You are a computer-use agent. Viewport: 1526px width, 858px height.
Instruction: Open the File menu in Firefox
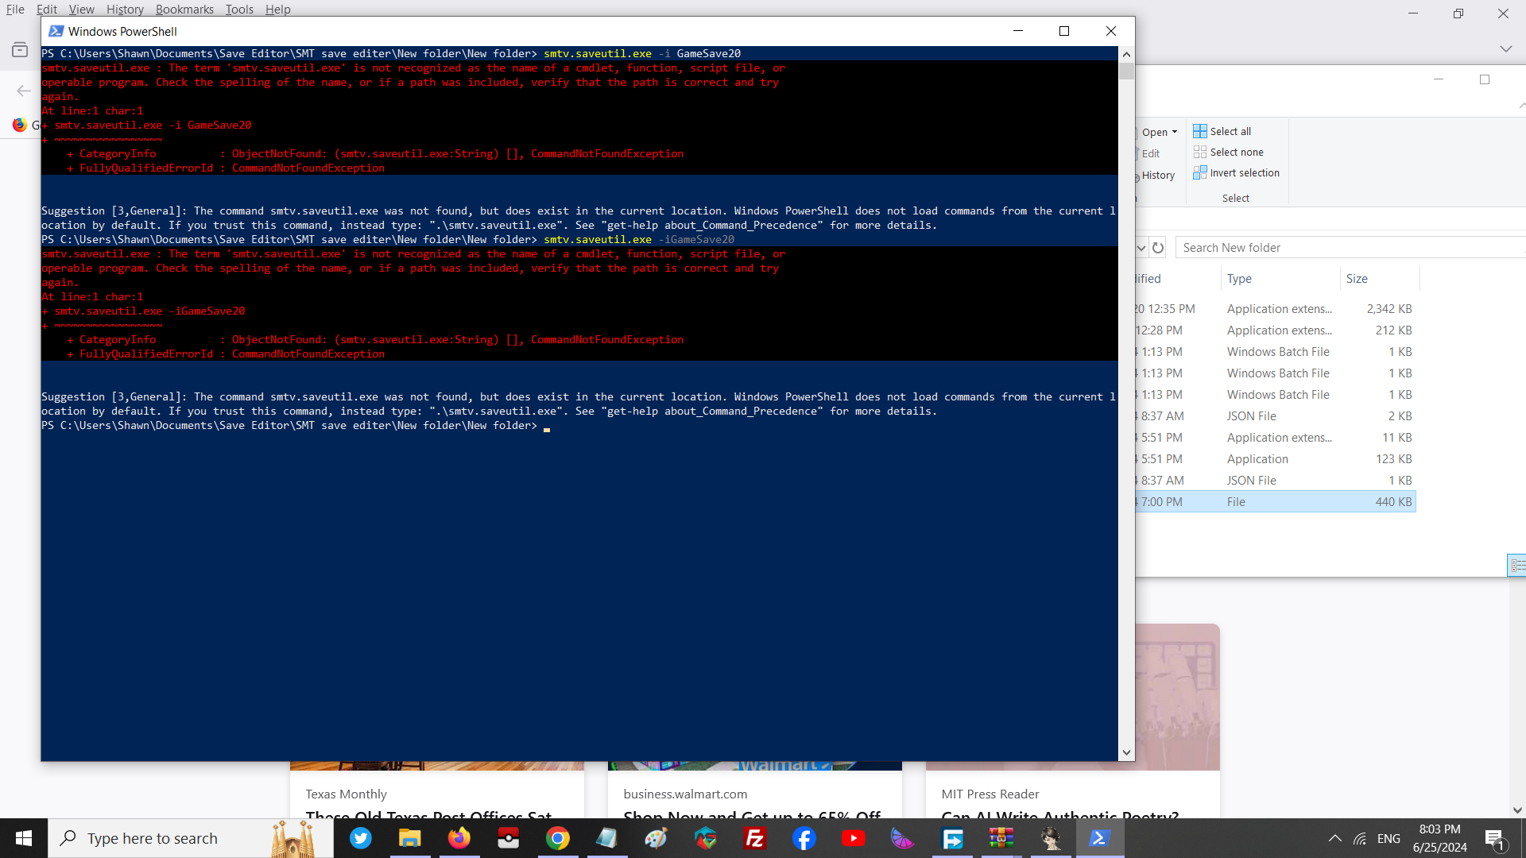pos(15,9)
